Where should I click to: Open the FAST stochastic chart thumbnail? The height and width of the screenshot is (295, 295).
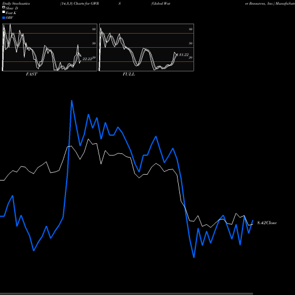pos(50,47)
